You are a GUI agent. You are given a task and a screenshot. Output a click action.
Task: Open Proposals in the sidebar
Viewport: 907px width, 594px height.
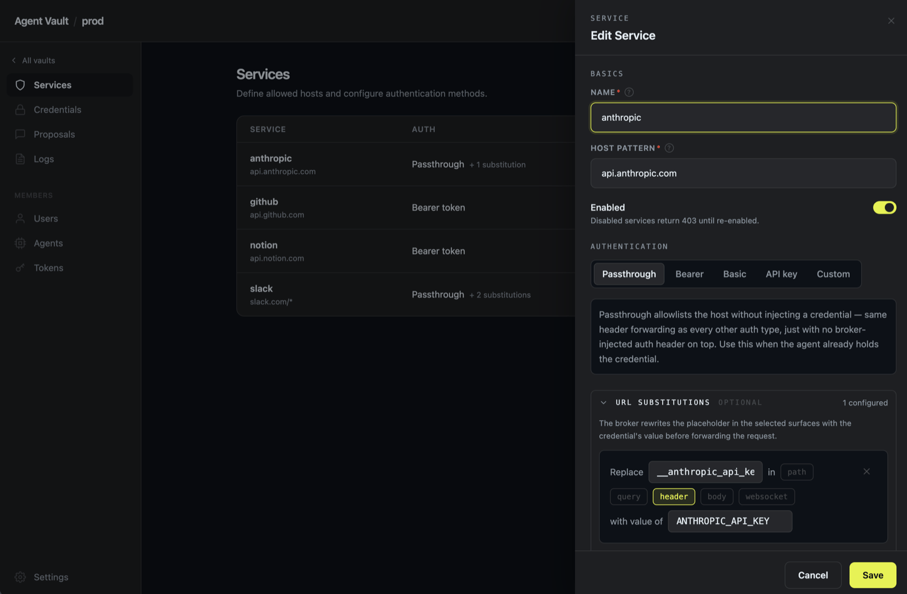70,134
